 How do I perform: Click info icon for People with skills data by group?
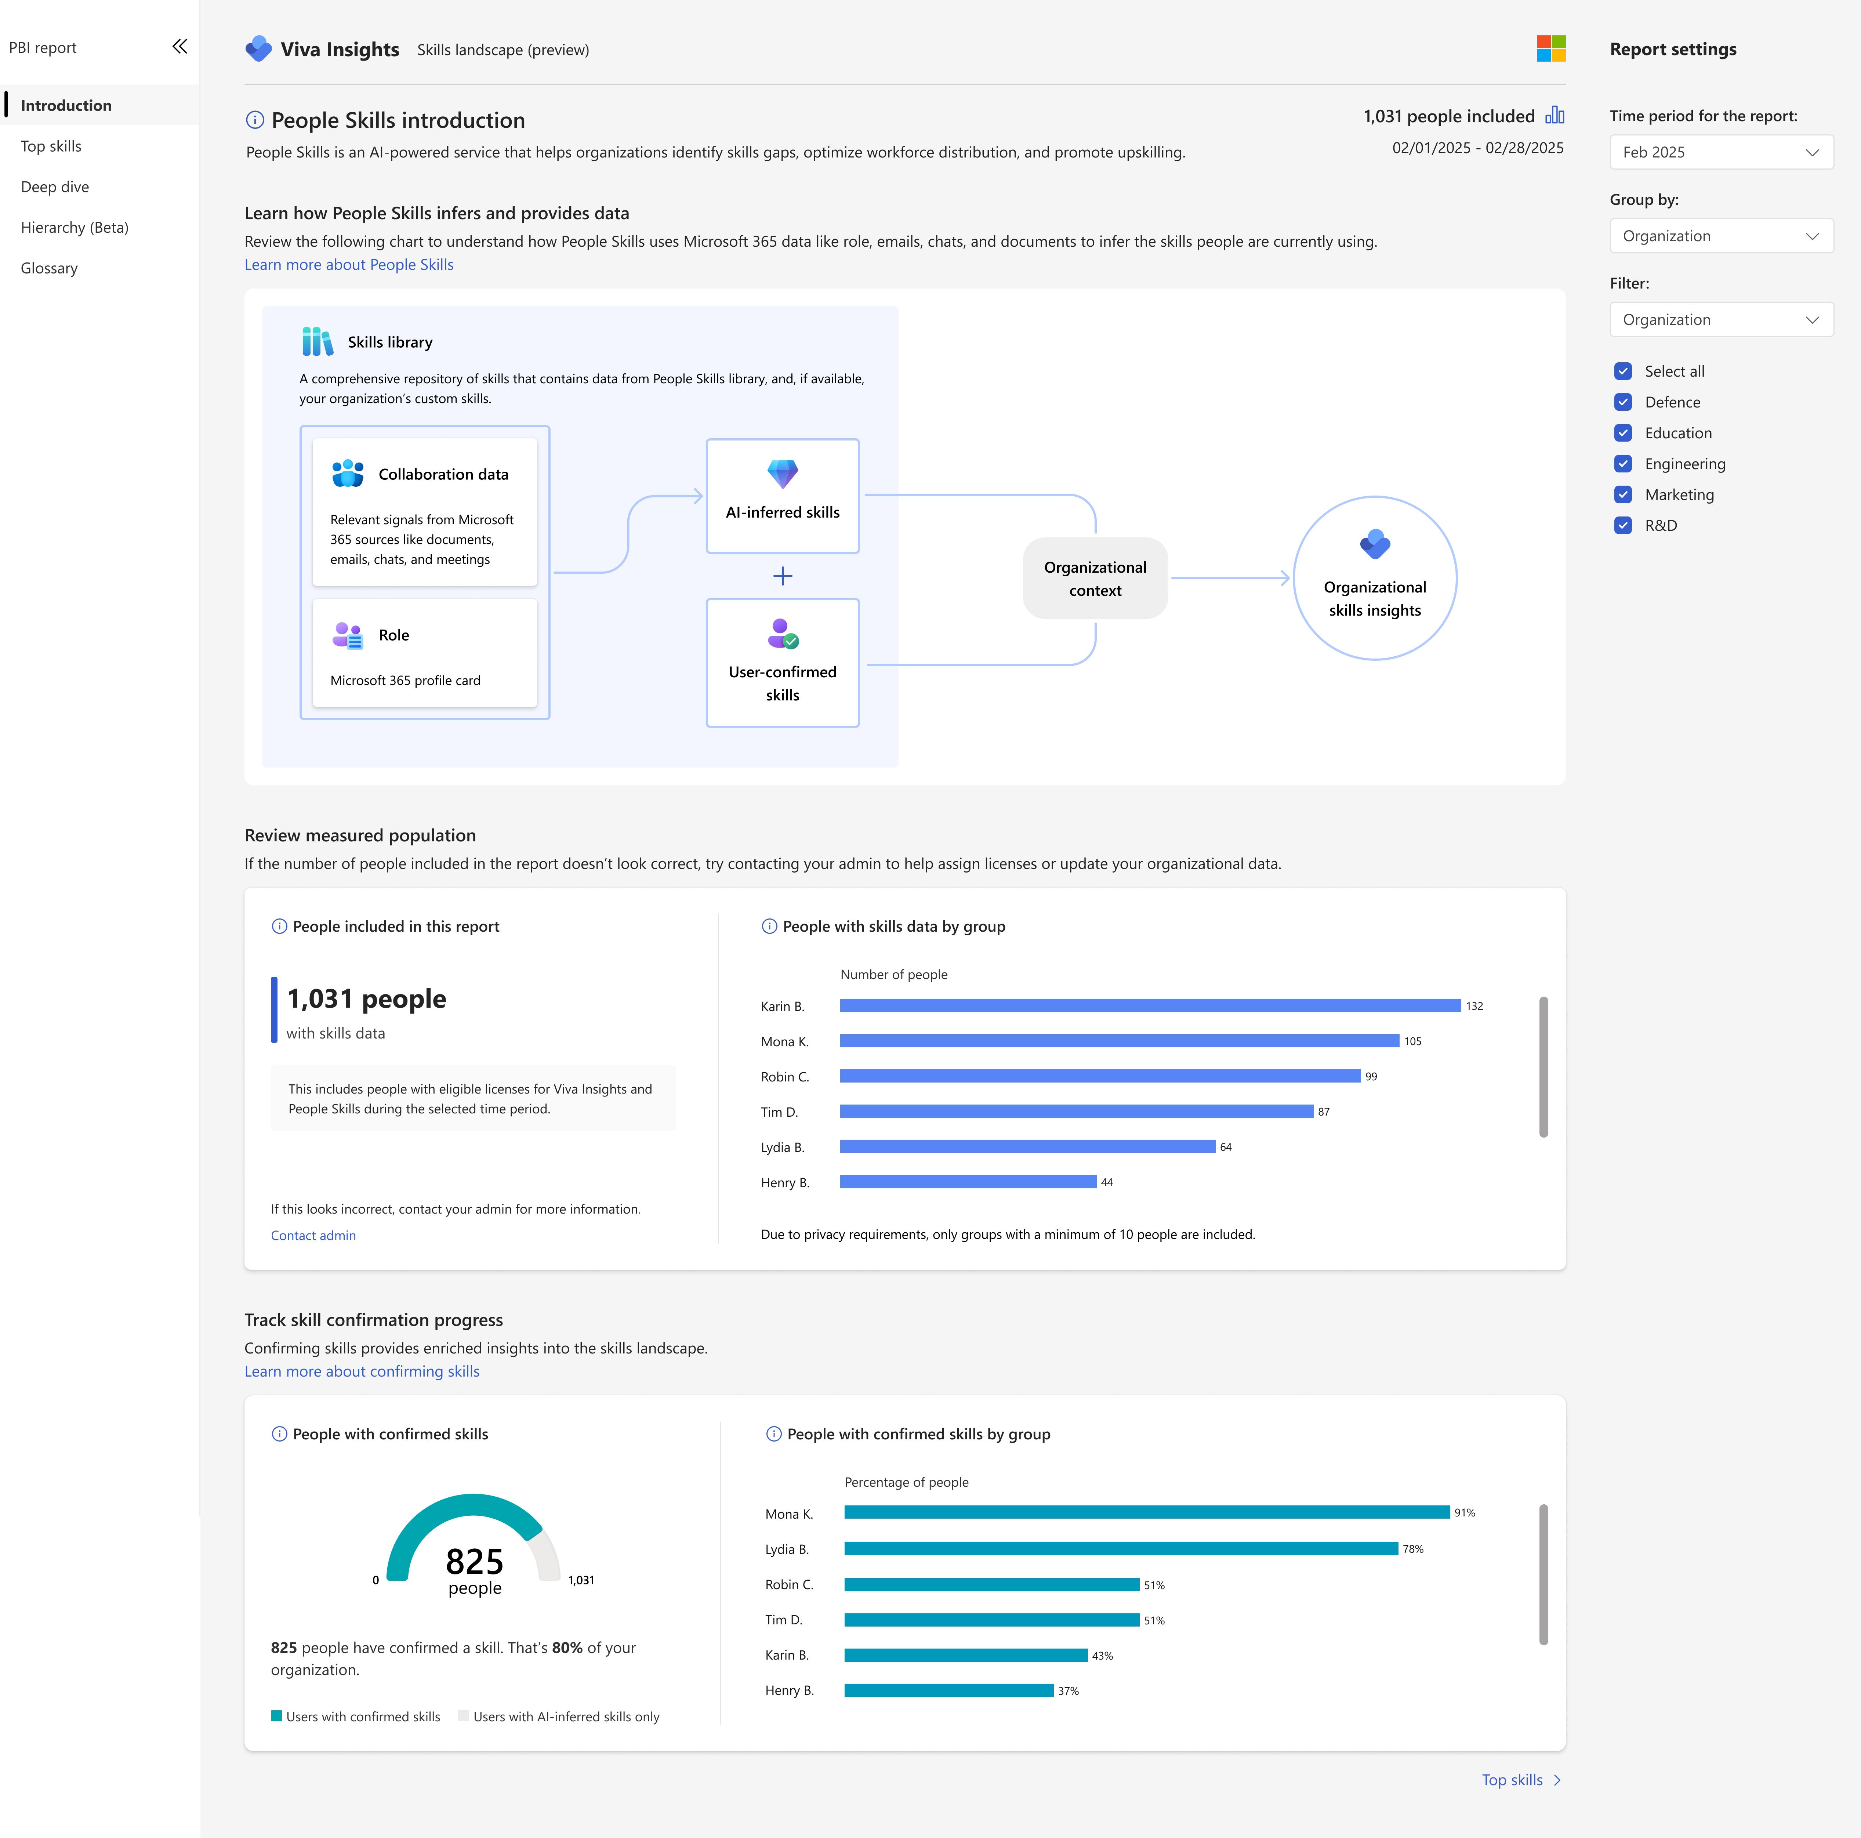coord(769,926)
